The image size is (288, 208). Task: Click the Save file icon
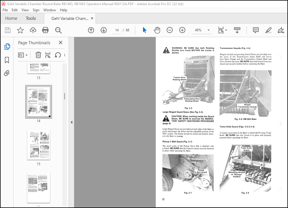8,30
